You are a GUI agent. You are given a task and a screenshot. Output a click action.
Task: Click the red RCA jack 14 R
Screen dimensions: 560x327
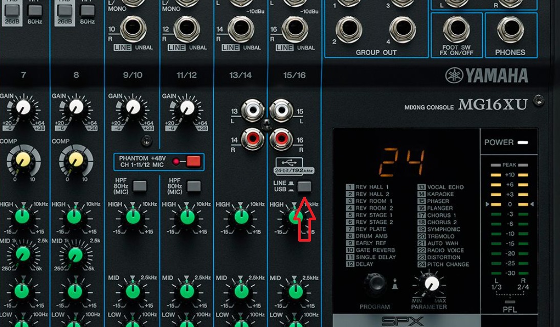253,138
